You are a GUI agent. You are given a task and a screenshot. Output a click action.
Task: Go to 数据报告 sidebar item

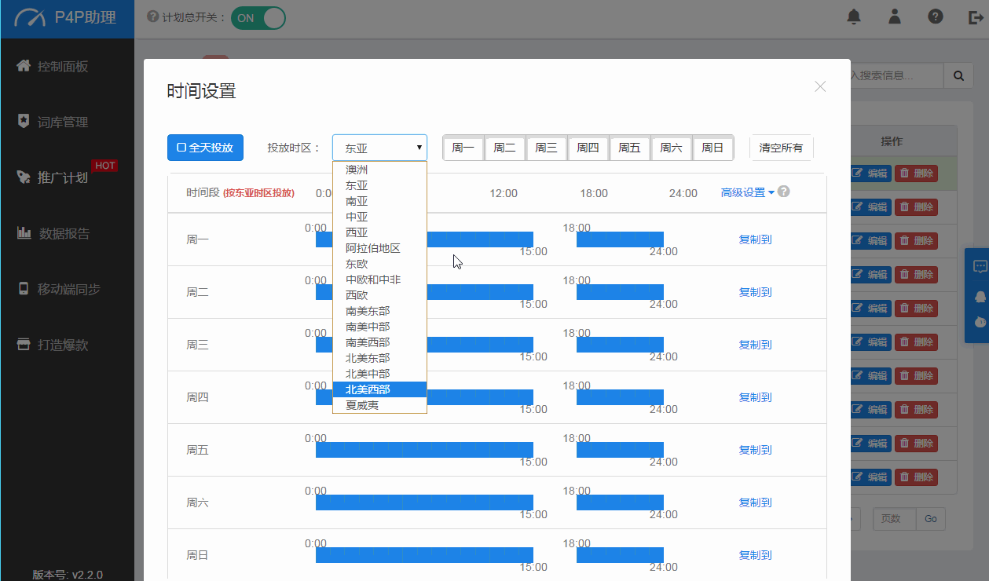(64, 233)
